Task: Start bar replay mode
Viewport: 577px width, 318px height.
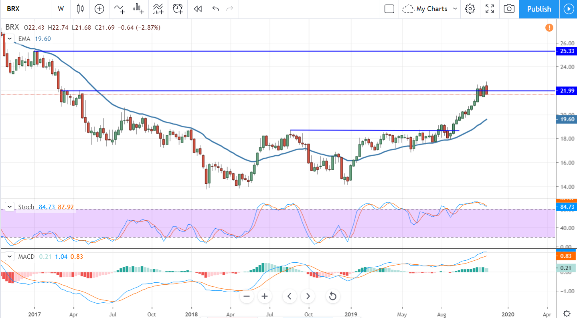Action: click(197, 9)
